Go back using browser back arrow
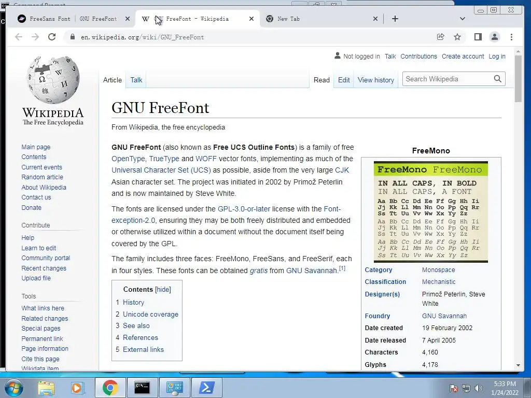The height and width of the screenshot is (398, 531). pyautogui.click(x=19, y=37)
